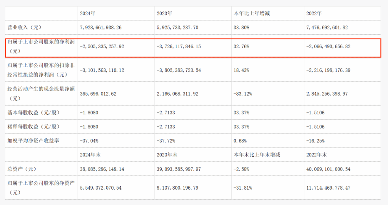Click the 2023年 column header

(165, 13)
